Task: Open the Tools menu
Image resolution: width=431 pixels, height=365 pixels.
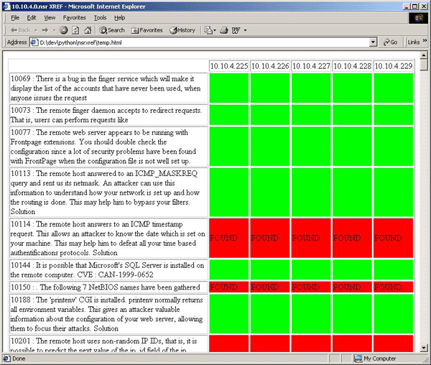Action: click(x=100, y=17)
